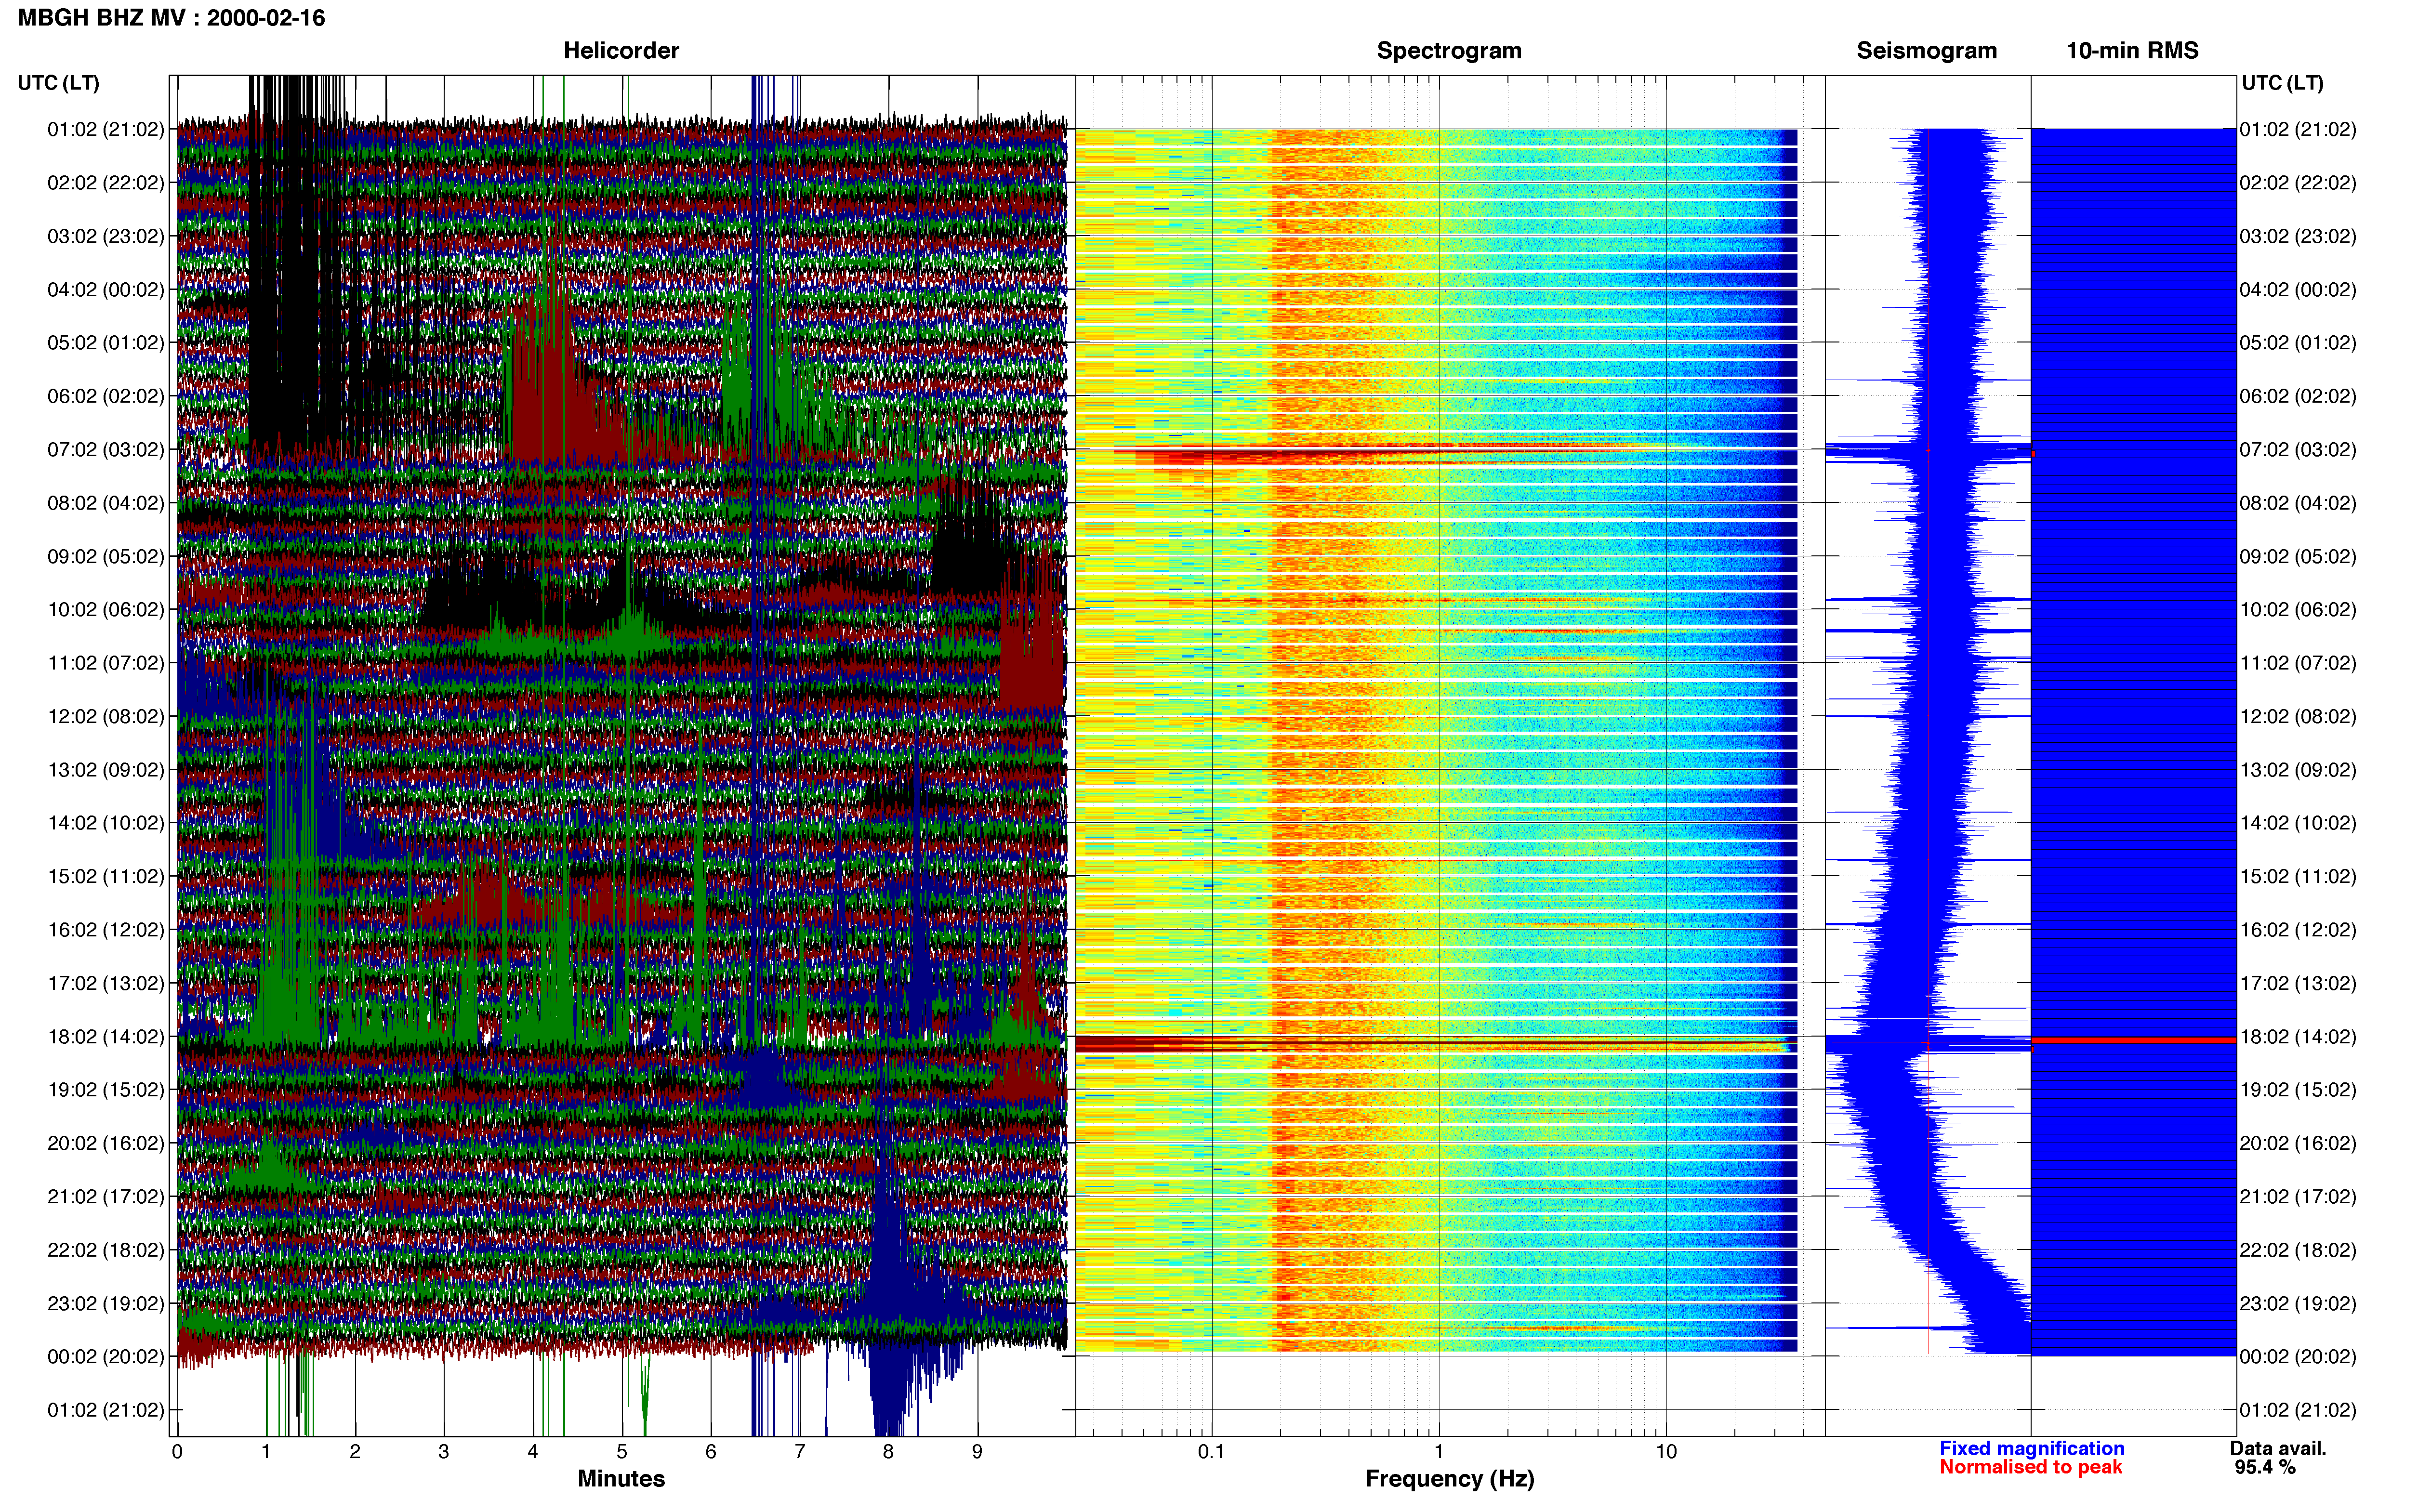The width and height of the screenshot is (2418, 1512).
Task: Select the 'Spectrogram' panel heading
Action: coord(1449,50)
